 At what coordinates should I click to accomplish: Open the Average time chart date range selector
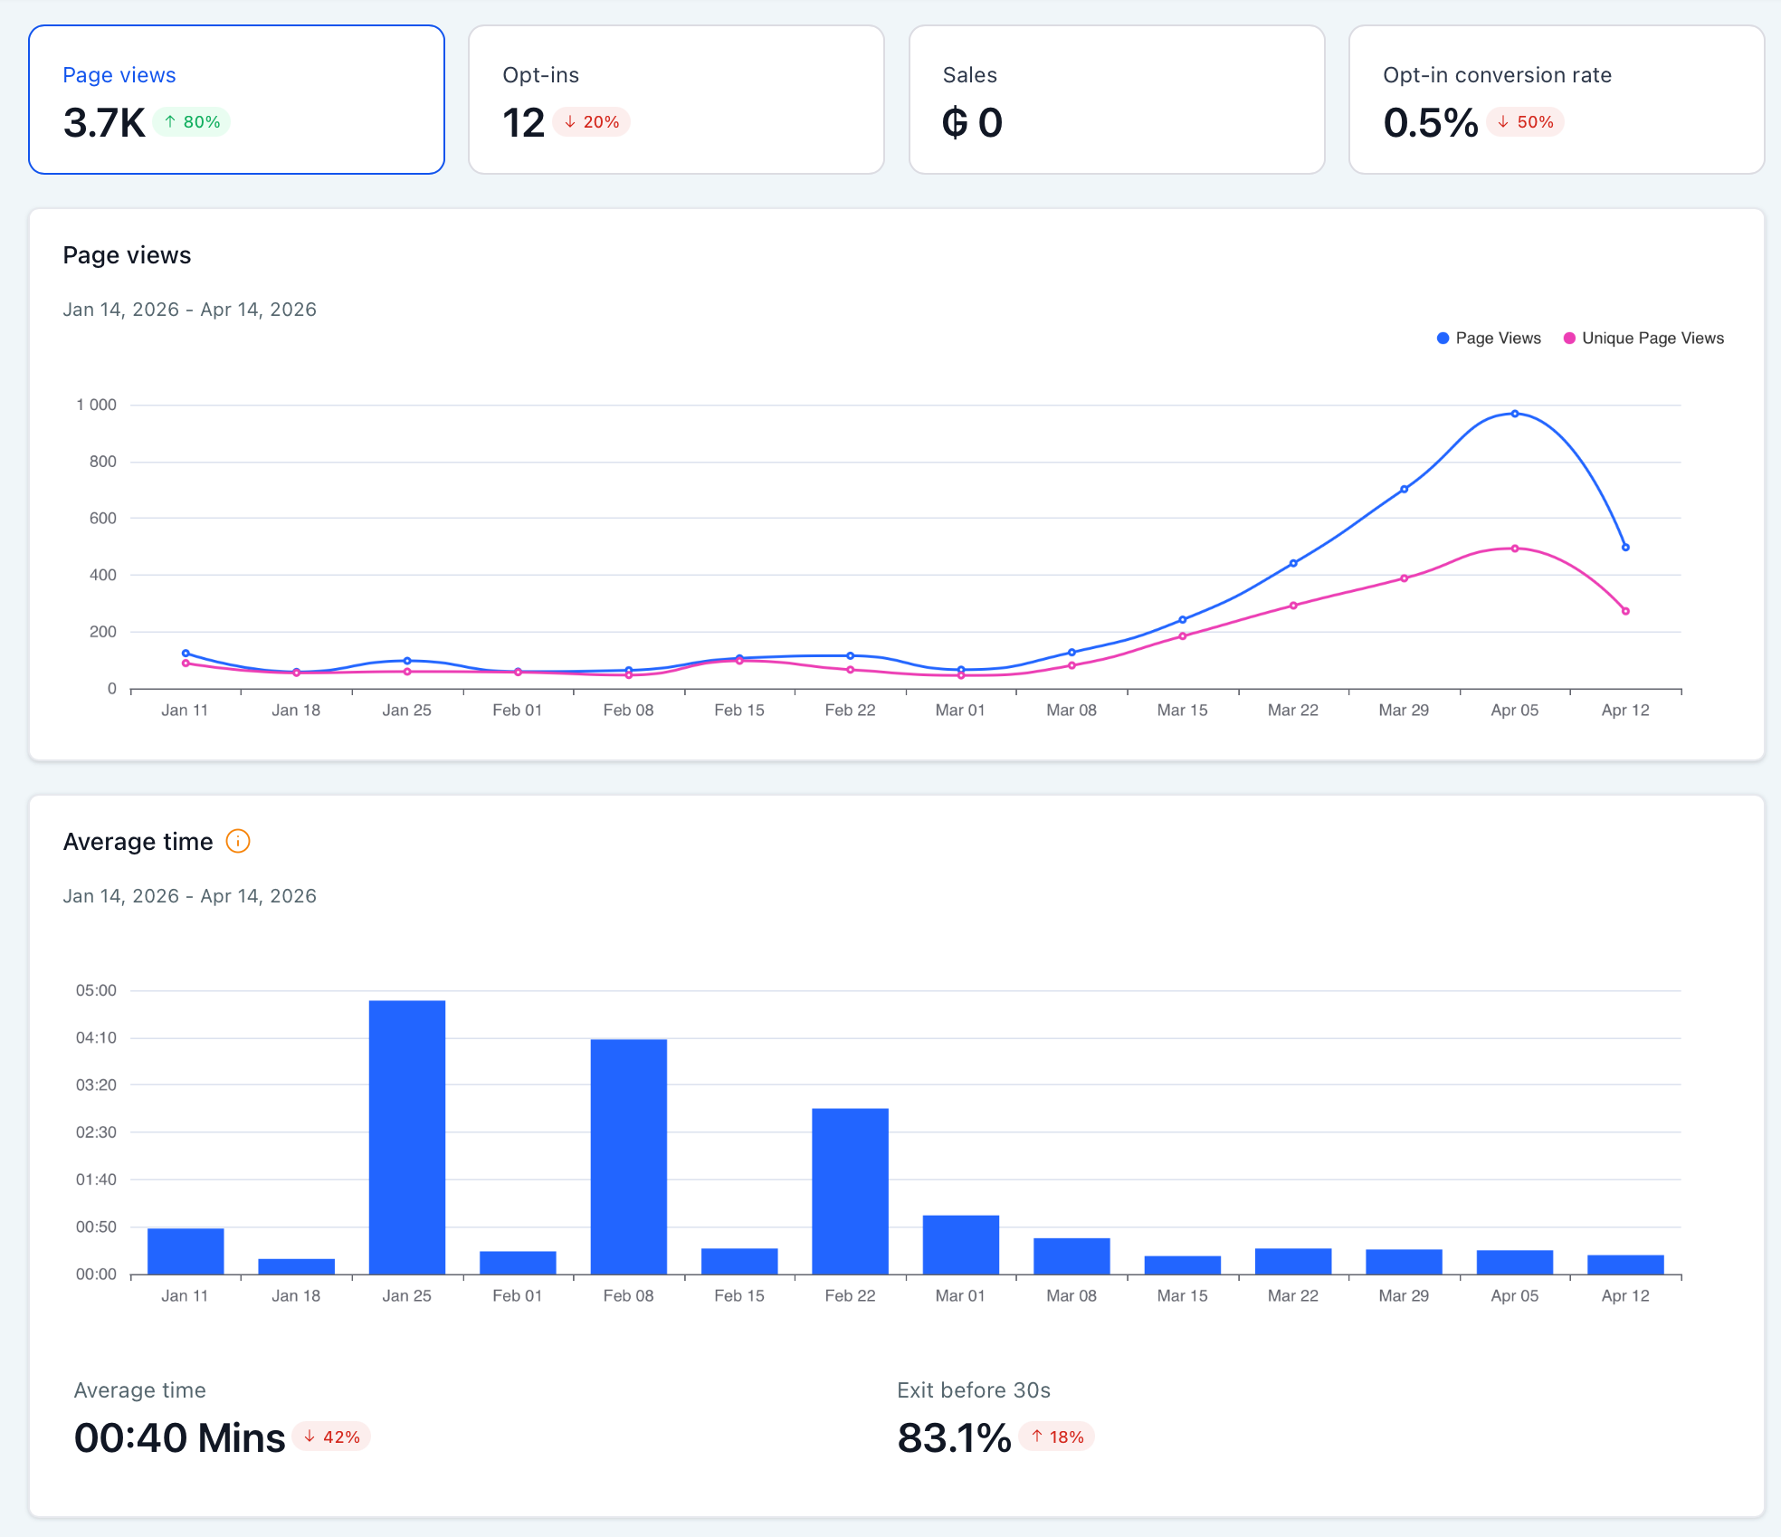(x=190, y=895)
